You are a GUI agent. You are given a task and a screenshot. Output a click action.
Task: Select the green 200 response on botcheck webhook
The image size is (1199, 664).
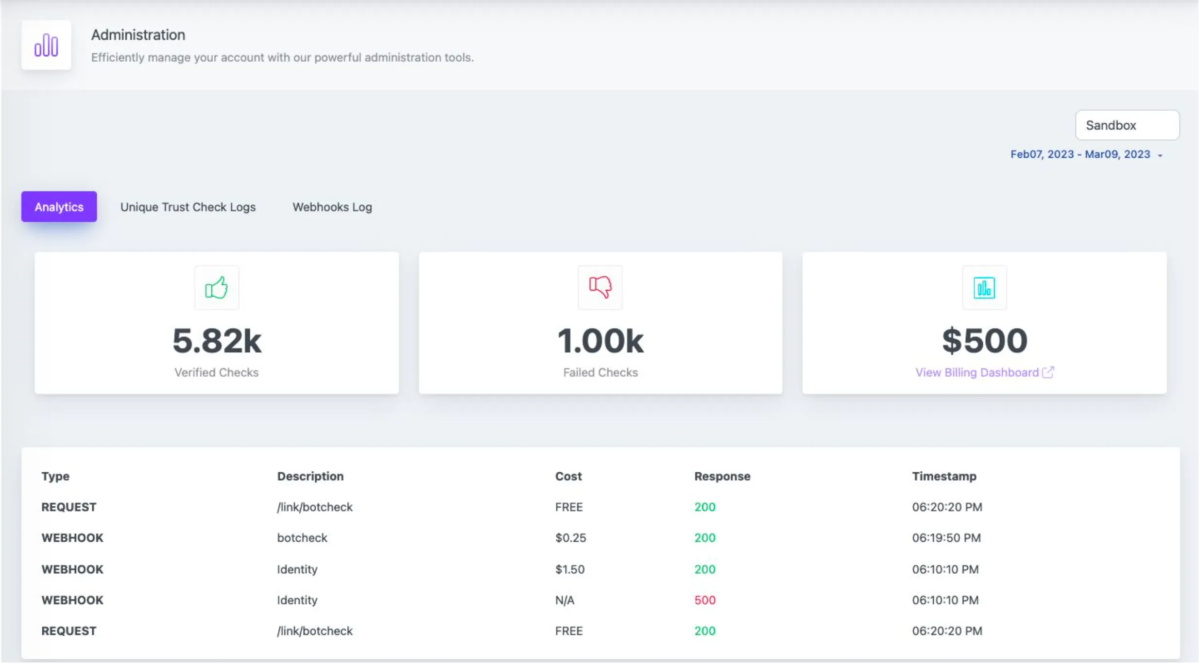coord(704,537)
